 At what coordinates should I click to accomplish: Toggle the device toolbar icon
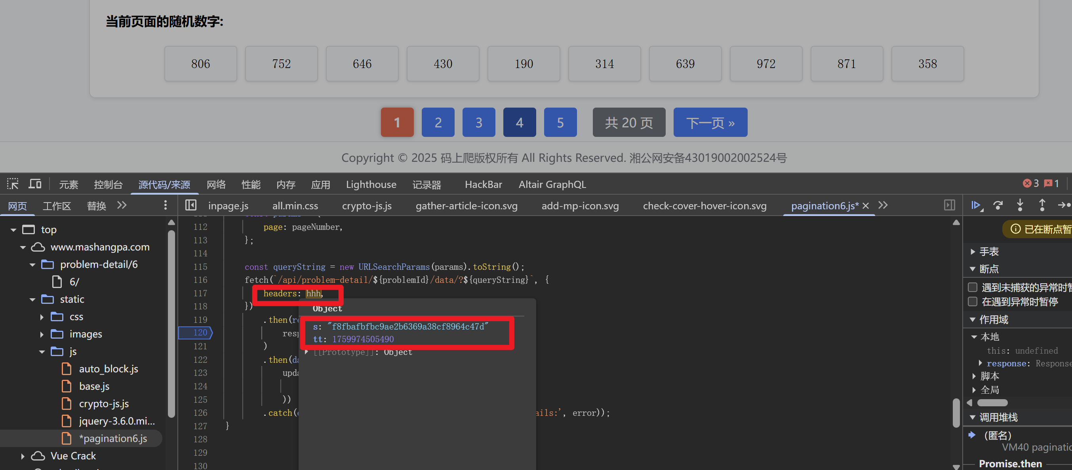pyautogui.click(x=35, y=184)
